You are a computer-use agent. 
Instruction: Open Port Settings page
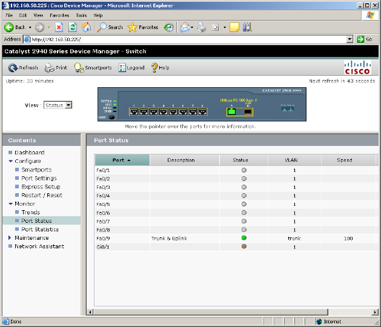click(39, 178)
